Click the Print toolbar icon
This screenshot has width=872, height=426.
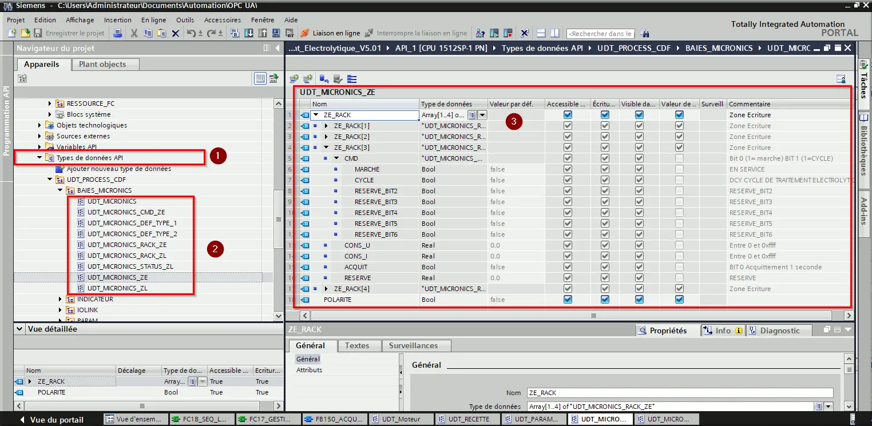coord(118,33)
